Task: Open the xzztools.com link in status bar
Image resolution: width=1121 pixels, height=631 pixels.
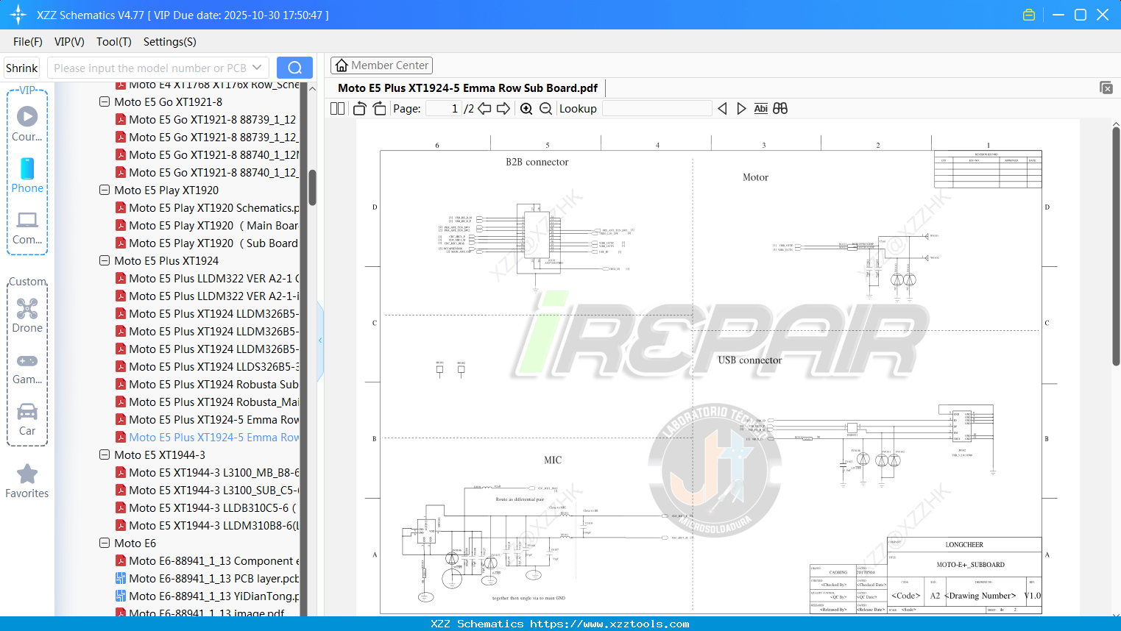Action: pyautogui.click(x=609, y=624)
